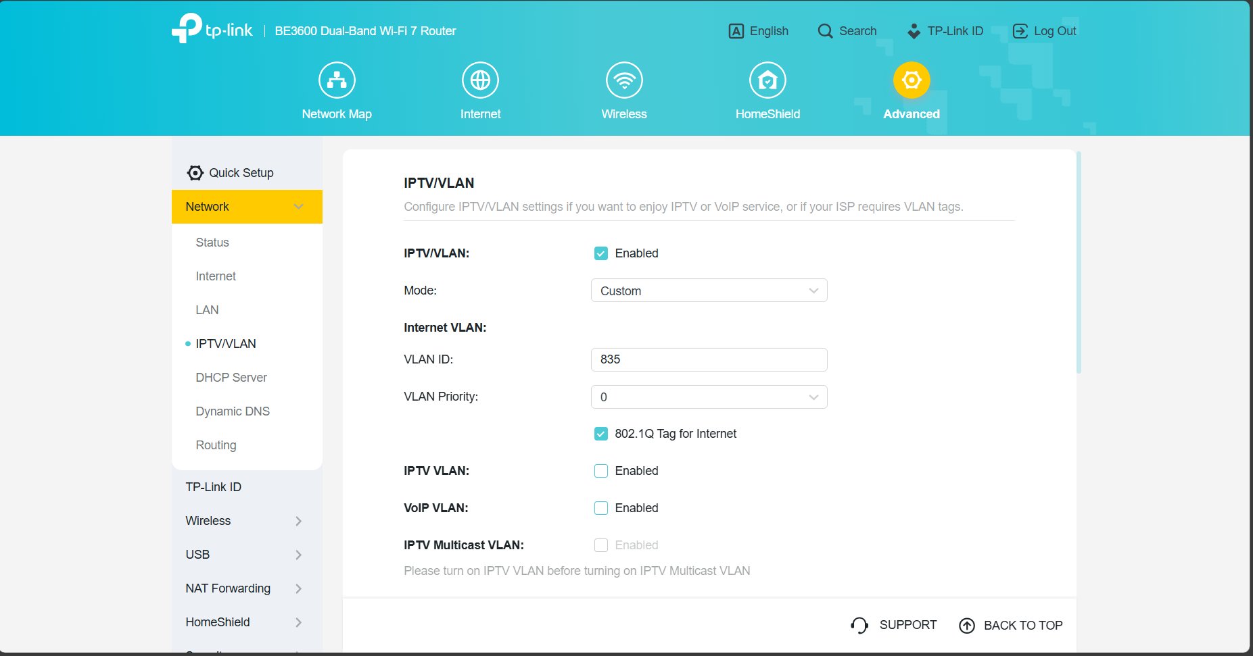Open the LAN sidebar item
The width and height of the screenshot is (1253, 656).
pos(207,310)
